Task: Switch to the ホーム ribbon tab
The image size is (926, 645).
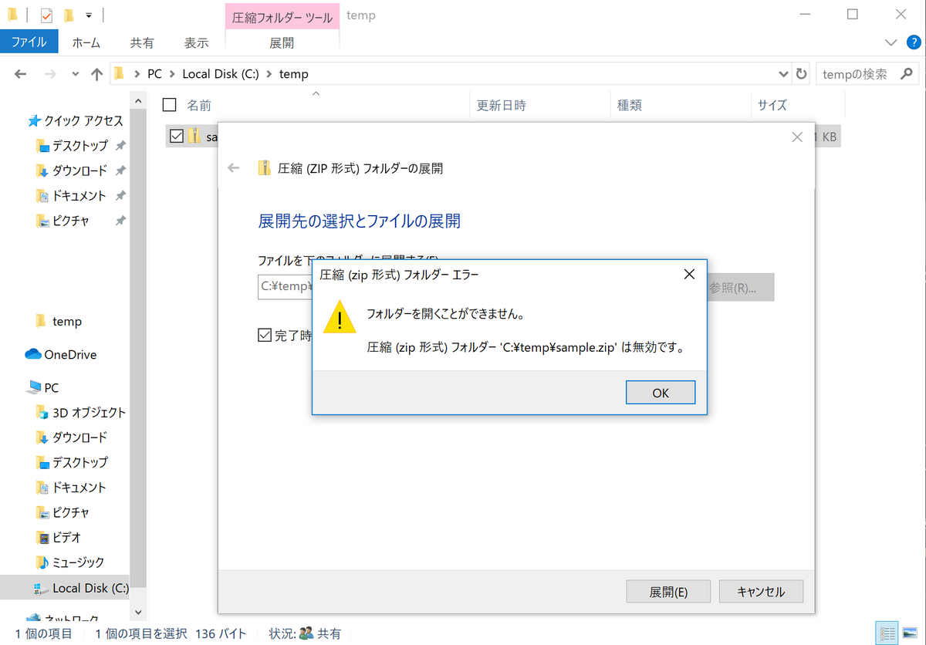Action: pos(86,43)
